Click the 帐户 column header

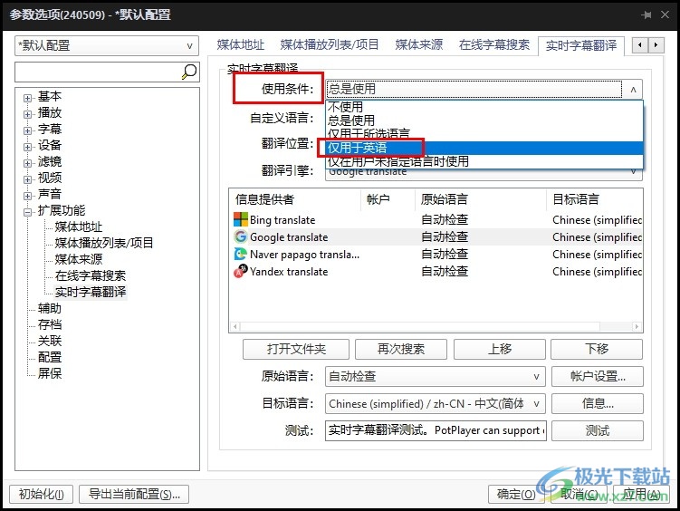click(x=388, y=199)
